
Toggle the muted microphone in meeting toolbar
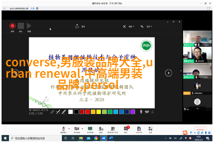point(63,129)
